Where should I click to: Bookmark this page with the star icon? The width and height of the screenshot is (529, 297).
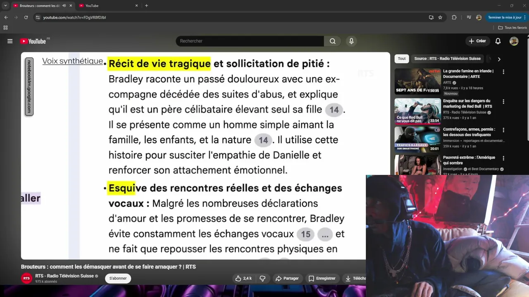click(x=440, y=17)
